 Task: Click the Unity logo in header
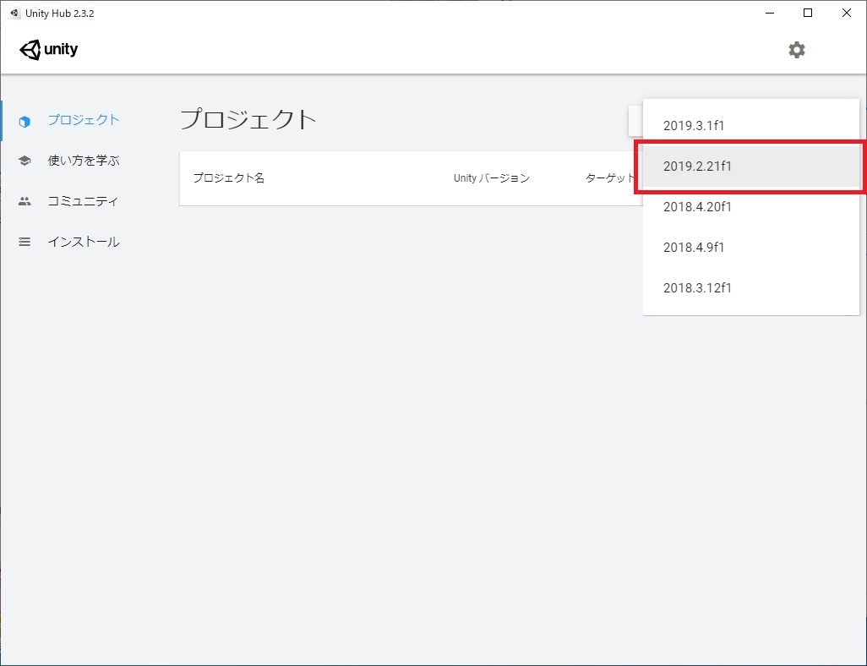point(49,50)
